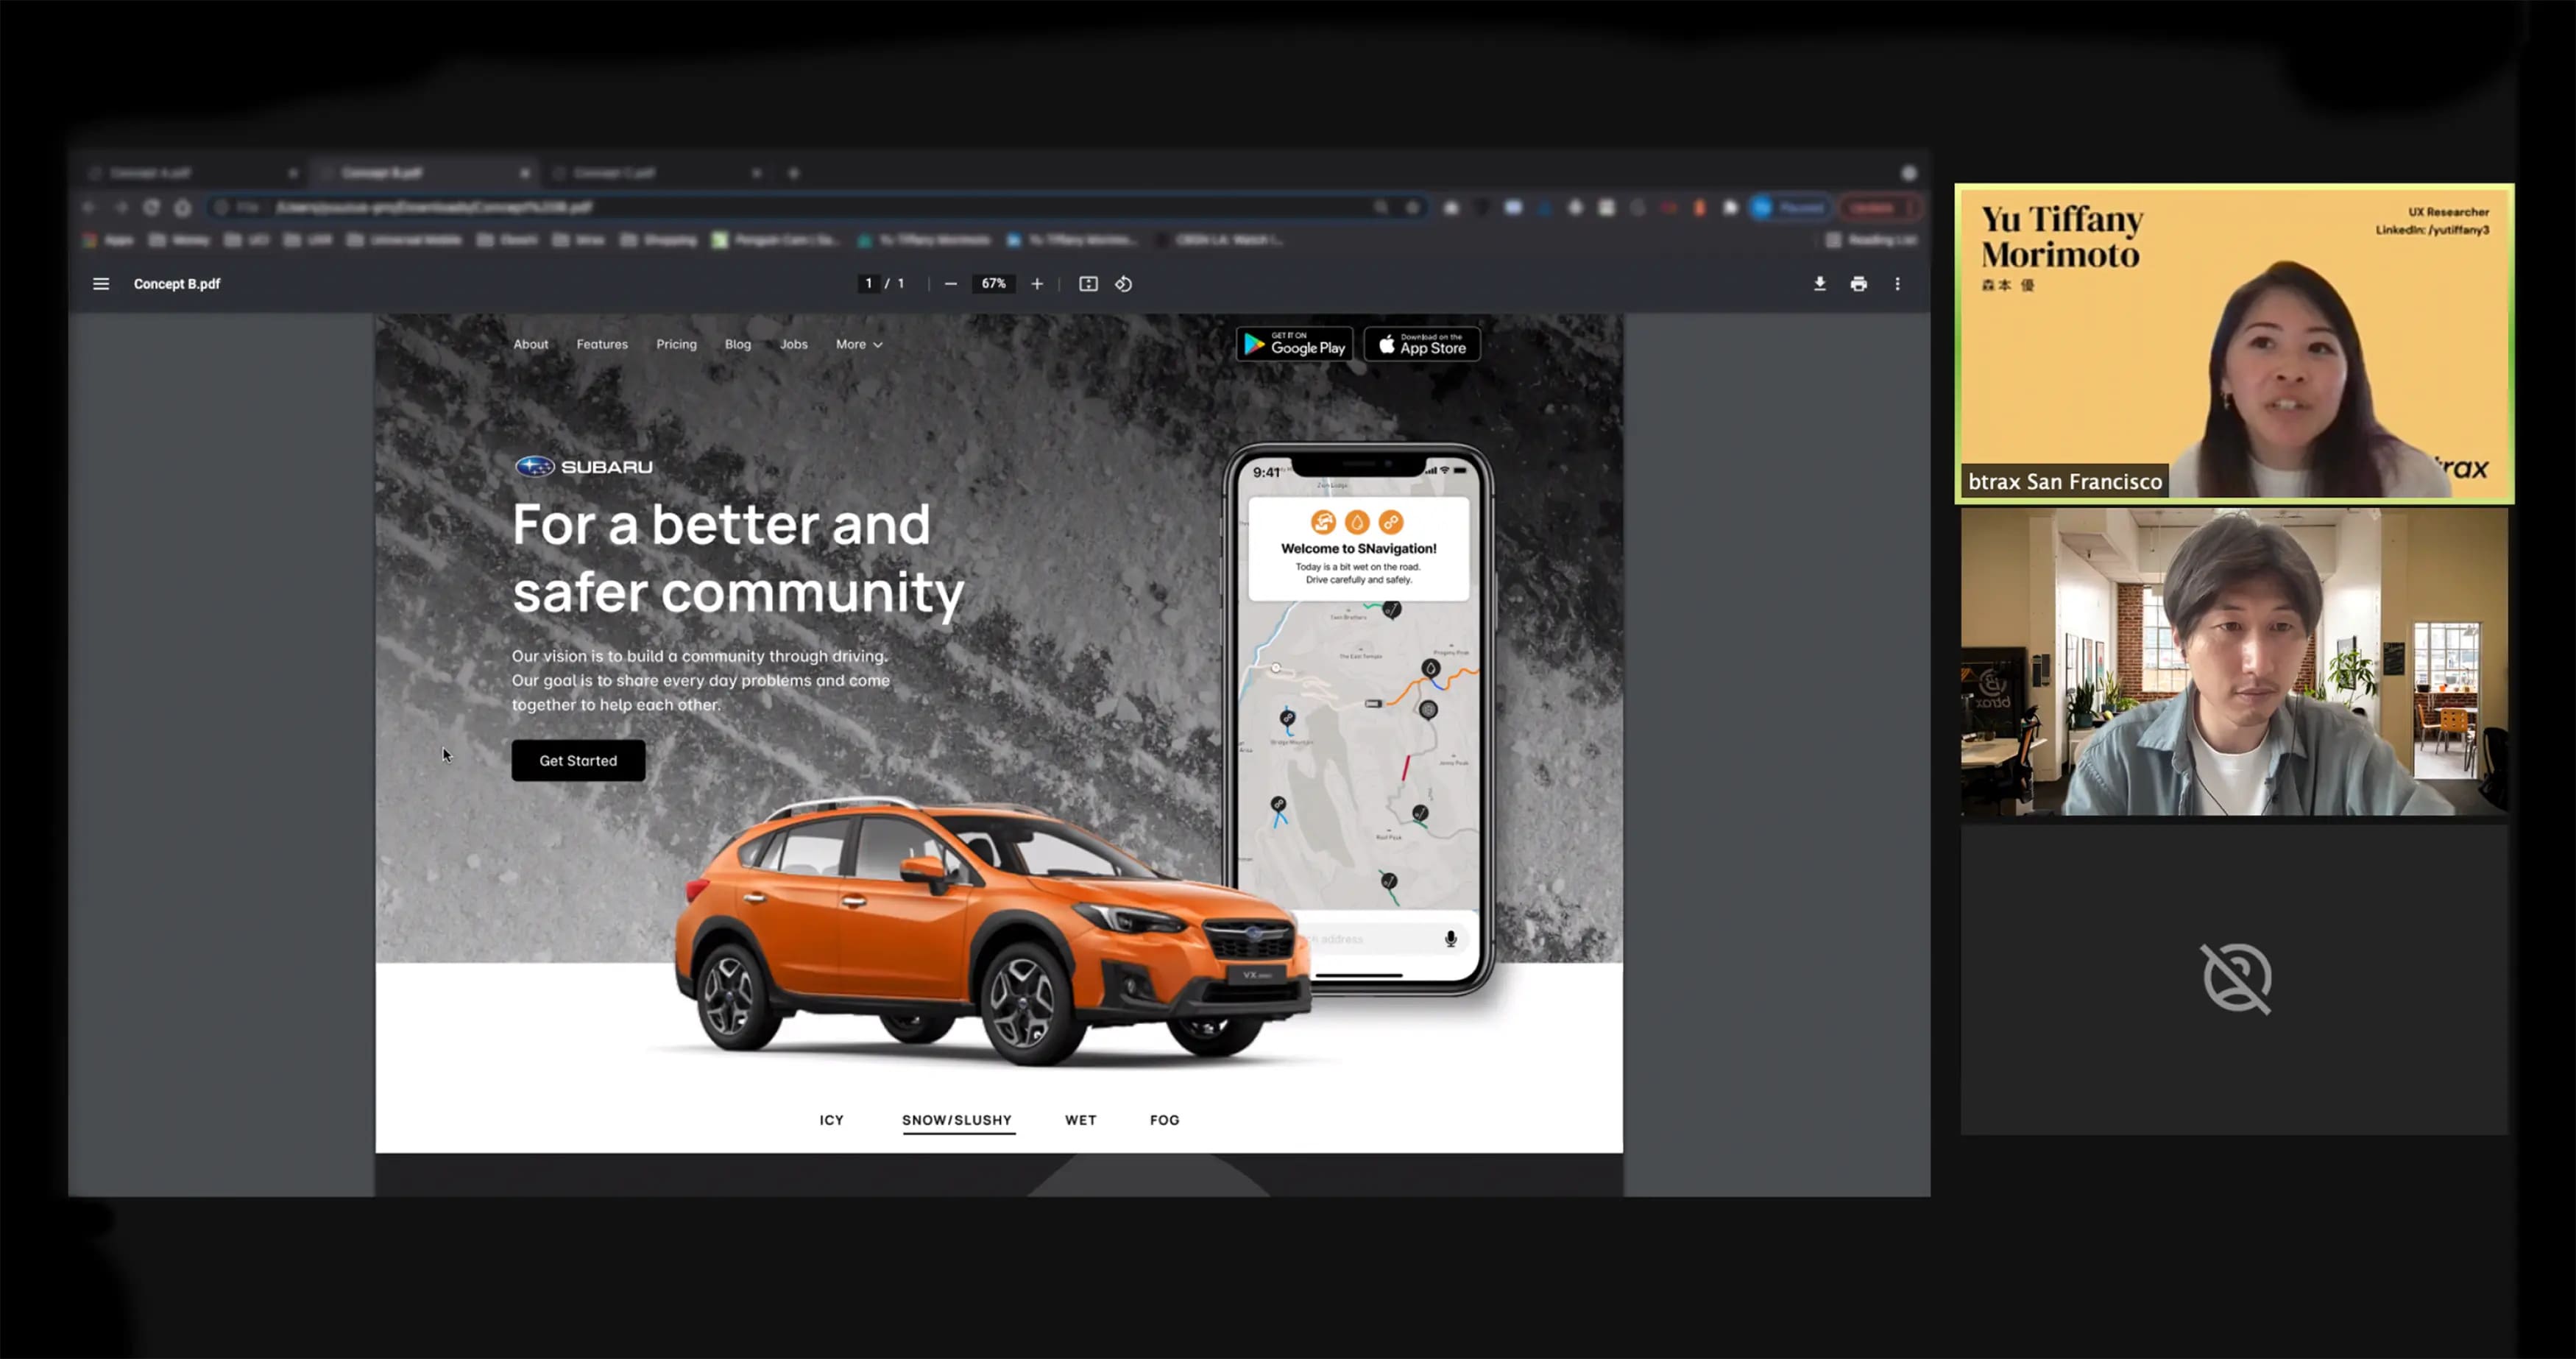Click the middle orange drop icon in welcome card
The width and height of the screenshot is (2576, 1359).
1357,521
